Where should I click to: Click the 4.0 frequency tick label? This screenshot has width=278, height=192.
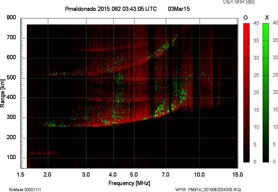[112, 174]
